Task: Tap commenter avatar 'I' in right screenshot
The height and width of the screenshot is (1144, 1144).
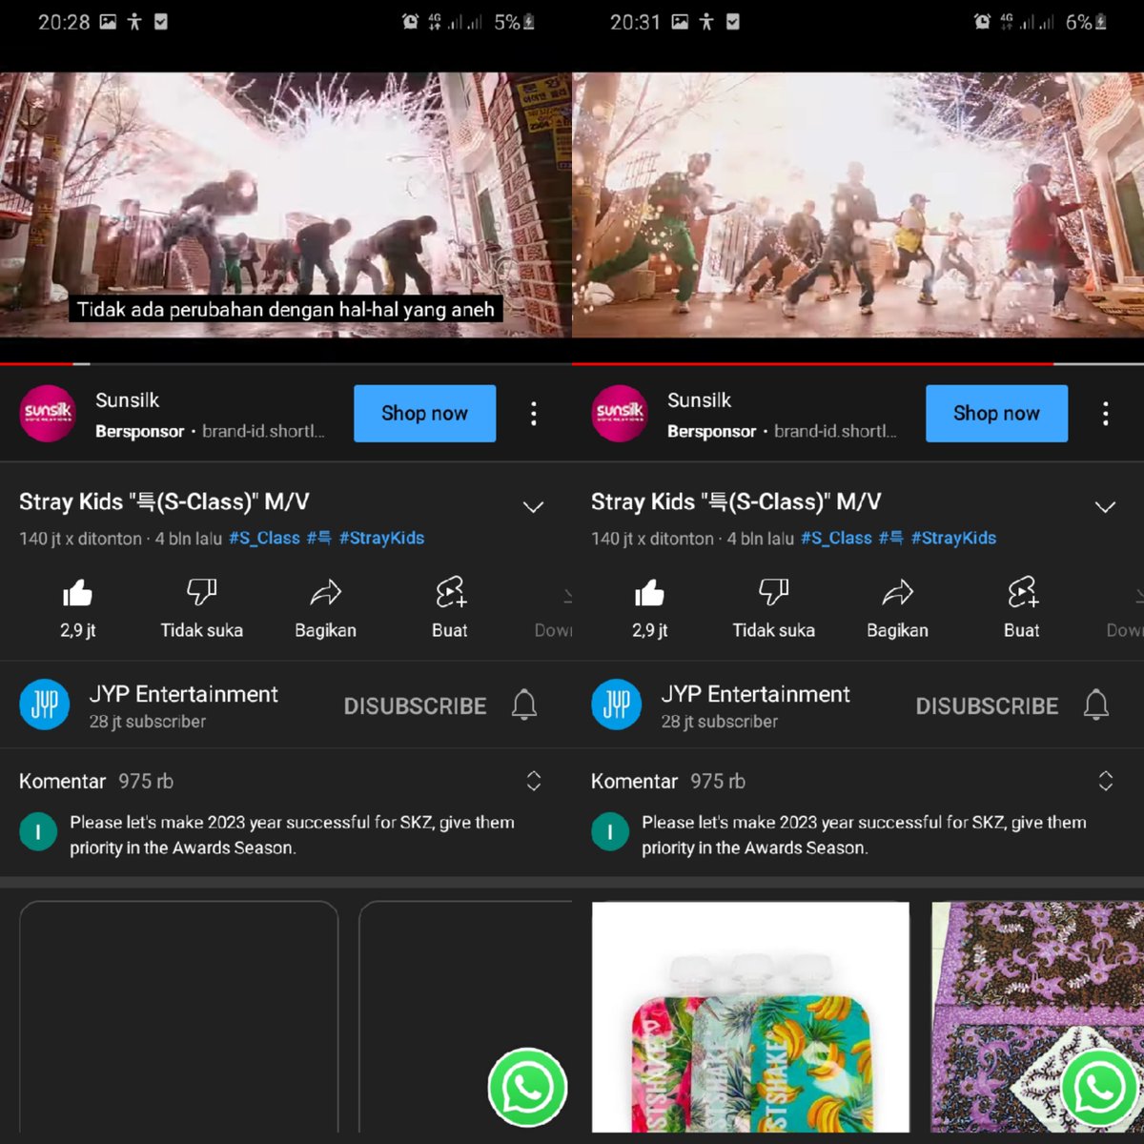Action: (610, 832)
